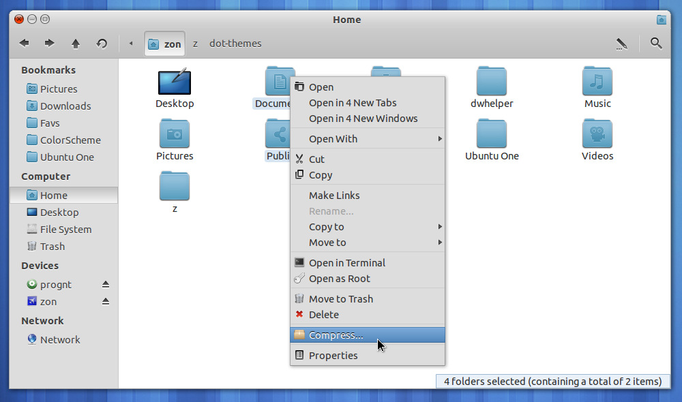Click the dot-themes breadcrumb

point(235,43)
